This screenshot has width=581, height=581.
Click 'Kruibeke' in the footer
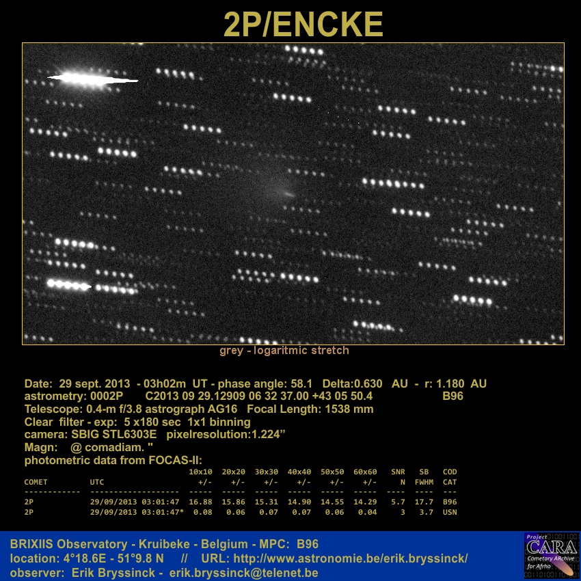click(x=166, y=544)
